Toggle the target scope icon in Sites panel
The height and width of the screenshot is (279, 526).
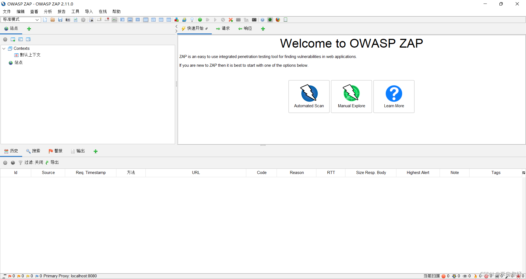(x=5, y=39)
